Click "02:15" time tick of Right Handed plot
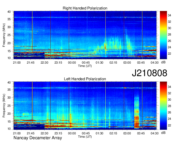This screenshot has height=141, width=174. 113,63
